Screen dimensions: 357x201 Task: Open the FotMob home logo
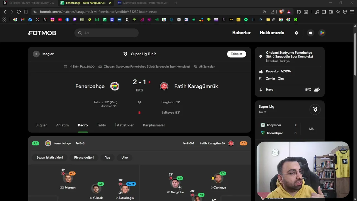[x=42, y=33]
